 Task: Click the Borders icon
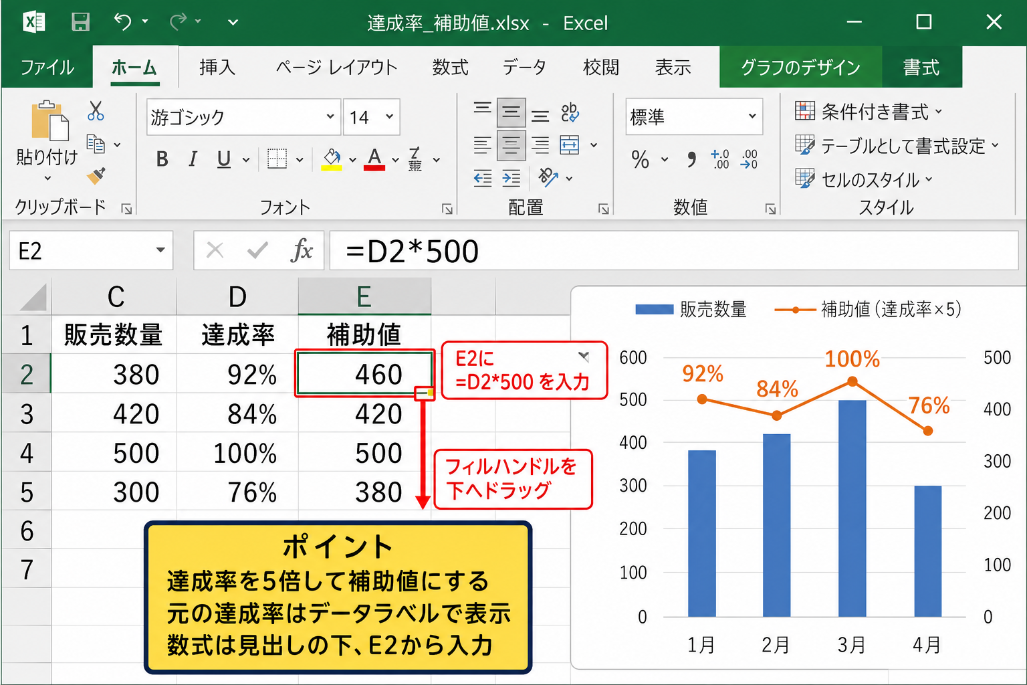tap(277, 159)
